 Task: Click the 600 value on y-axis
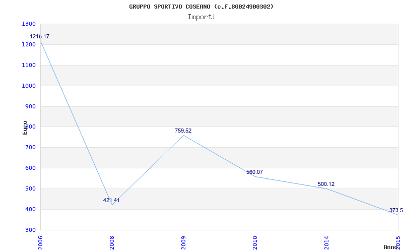pyautogui.click(x=31, y=168)
